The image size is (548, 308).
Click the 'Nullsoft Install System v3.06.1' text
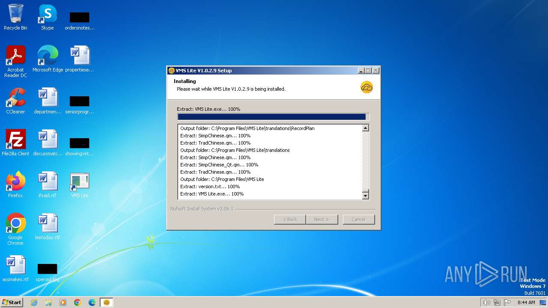coord(202,209)
